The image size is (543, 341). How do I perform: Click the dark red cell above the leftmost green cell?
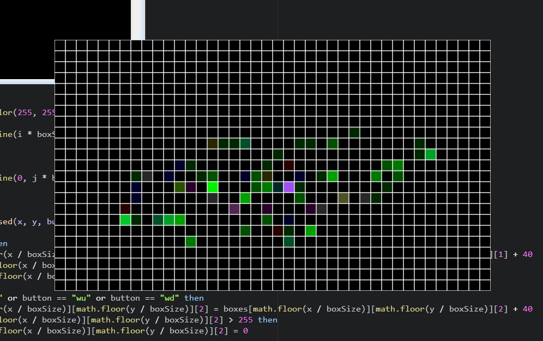(x=125, y=209)
